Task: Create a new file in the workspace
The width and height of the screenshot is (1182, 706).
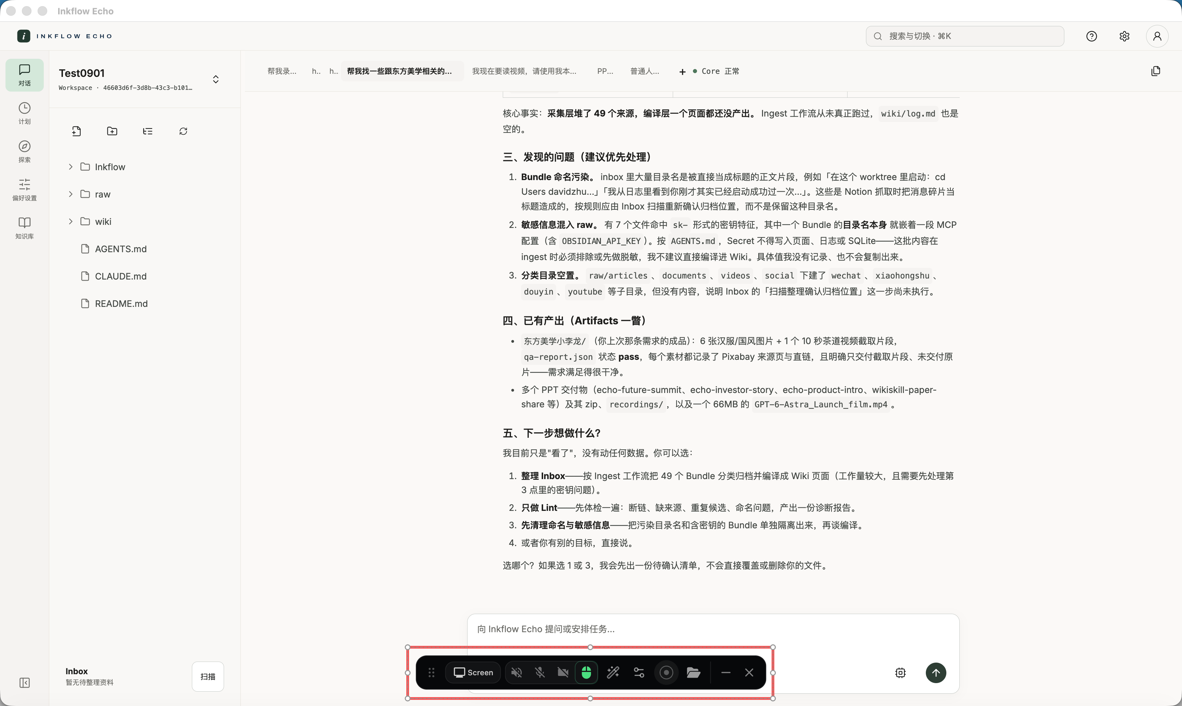Action: click(76, 131)
